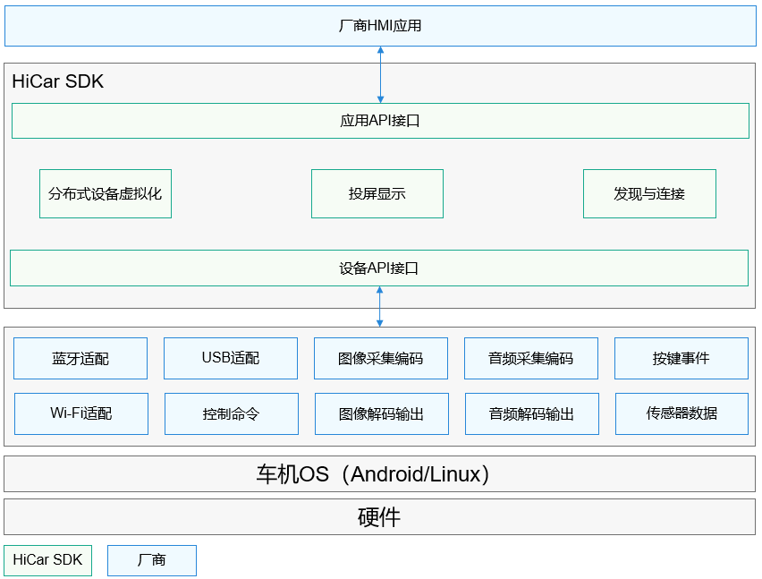Viewport: 762px width, 579px height.
Task: Click the 图像采集编码 block
Action: (x=381, y=359)
